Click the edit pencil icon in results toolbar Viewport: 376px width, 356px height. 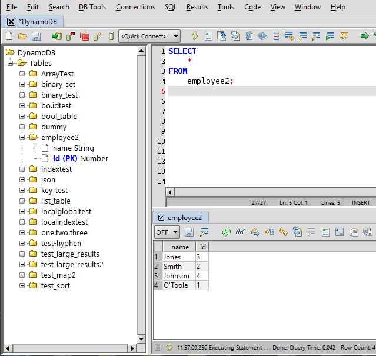pyautogui.click(x=204, y=232)
